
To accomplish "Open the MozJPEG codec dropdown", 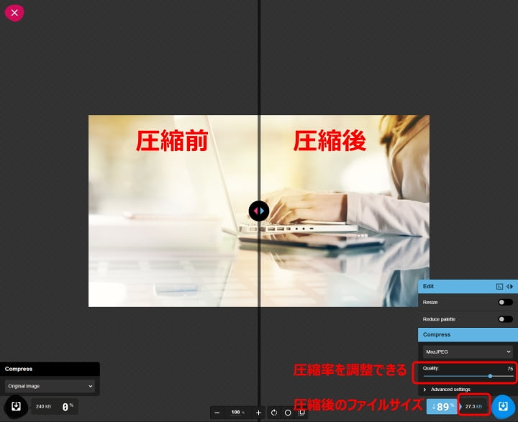I will pyautogui.click(x=468, y=352).
